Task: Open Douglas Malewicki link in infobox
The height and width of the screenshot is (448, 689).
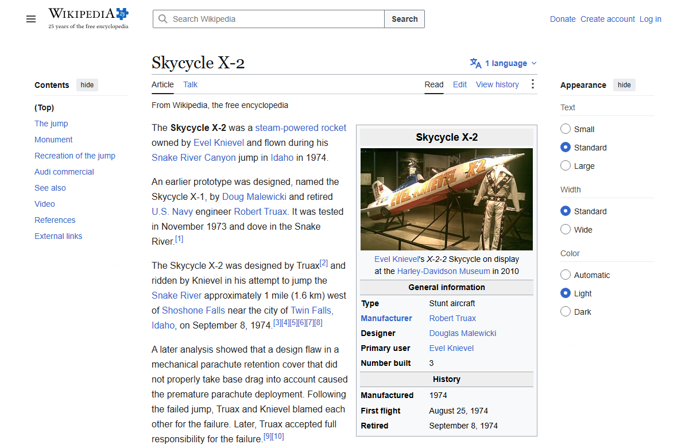Action: coord(463,333)
